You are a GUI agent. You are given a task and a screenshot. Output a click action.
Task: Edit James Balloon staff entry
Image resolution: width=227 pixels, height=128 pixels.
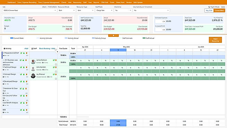tap(54, 60)
